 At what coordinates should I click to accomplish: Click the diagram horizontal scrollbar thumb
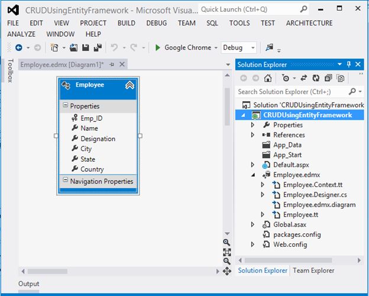(47, 272)
